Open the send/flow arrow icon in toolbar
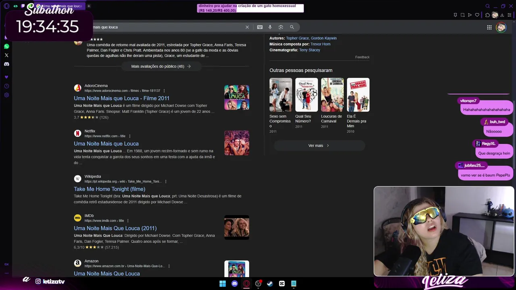 [470, 15]
